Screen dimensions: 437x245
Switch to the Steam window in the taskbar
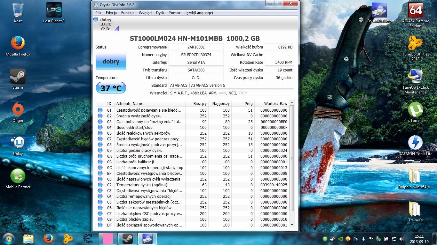128,239
